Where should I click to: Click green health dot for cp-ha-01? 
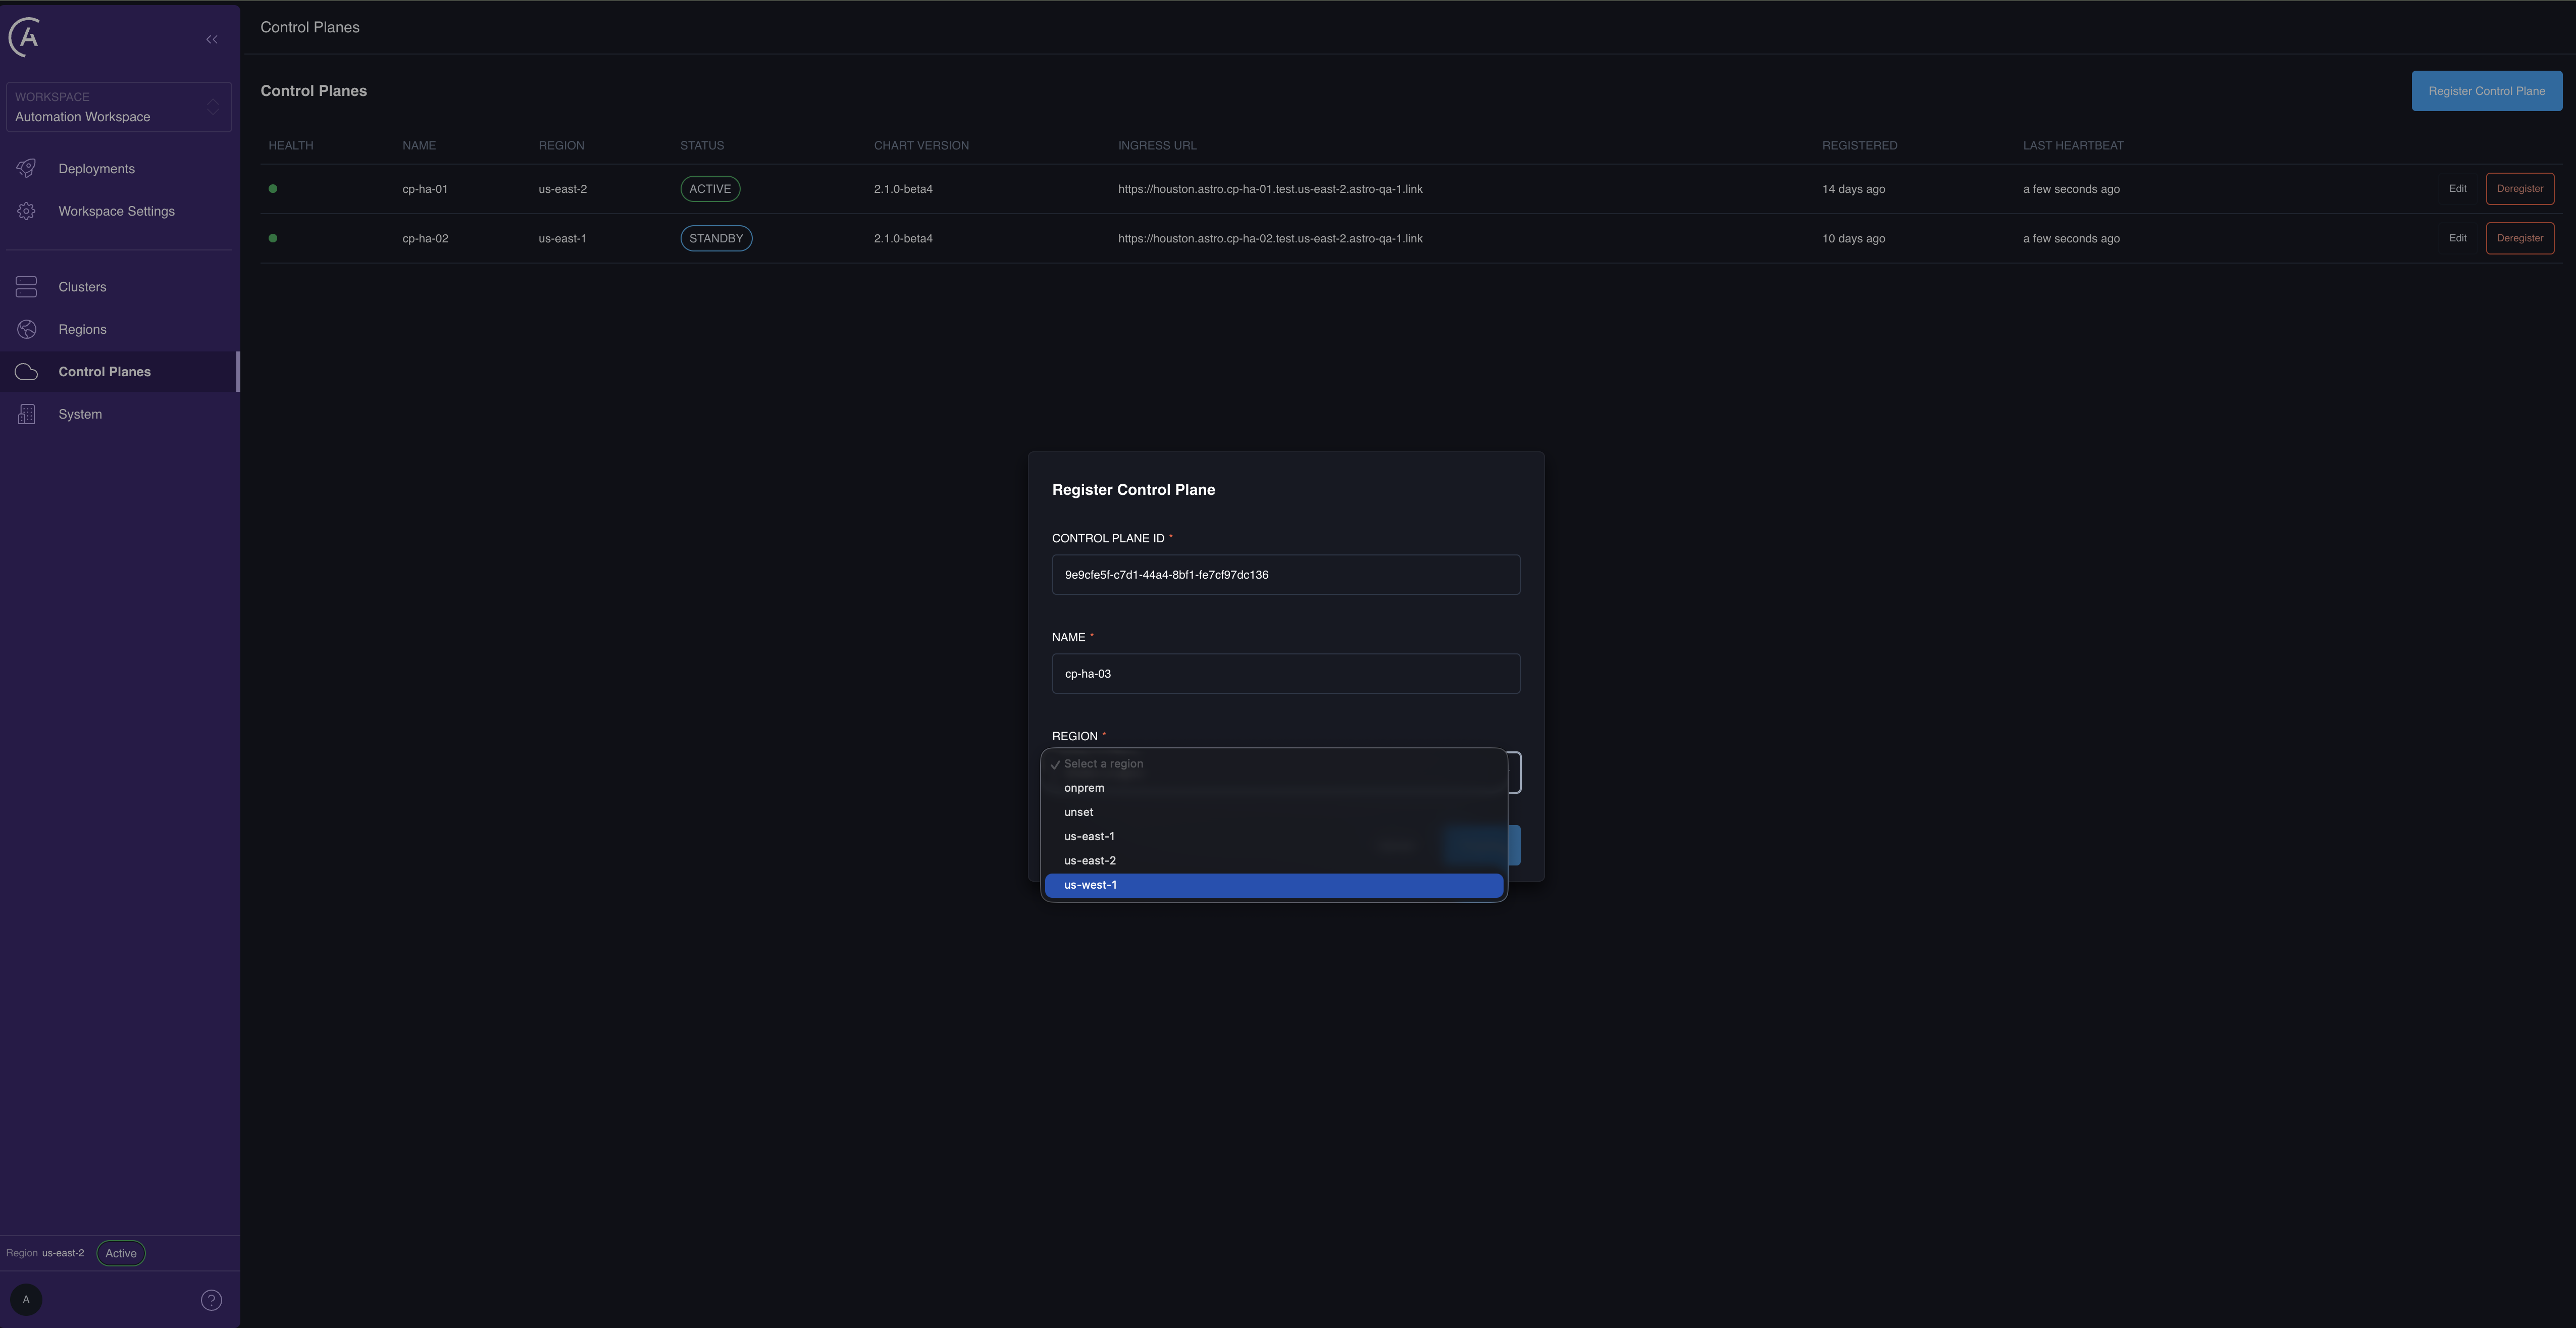click(x=273, y=189)
